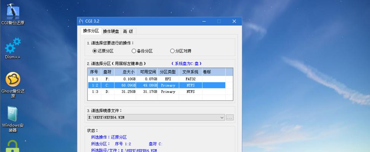Open the green padlock desktop icon
The image size is (370, 152).
[13, 146]
